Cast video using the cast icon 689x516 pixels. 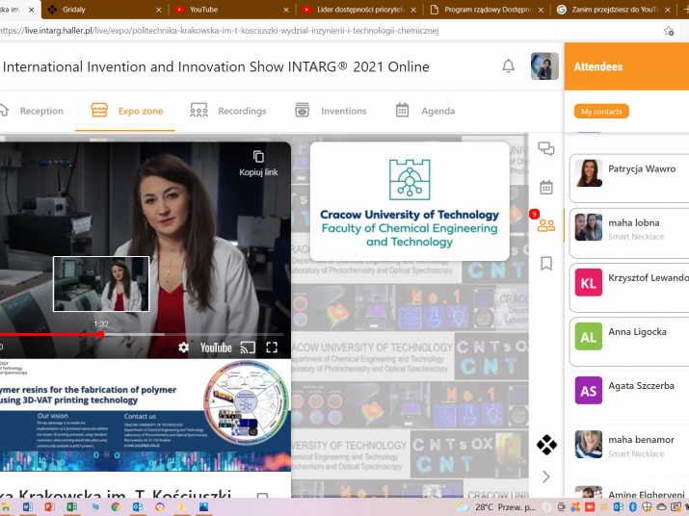point(248,348)
